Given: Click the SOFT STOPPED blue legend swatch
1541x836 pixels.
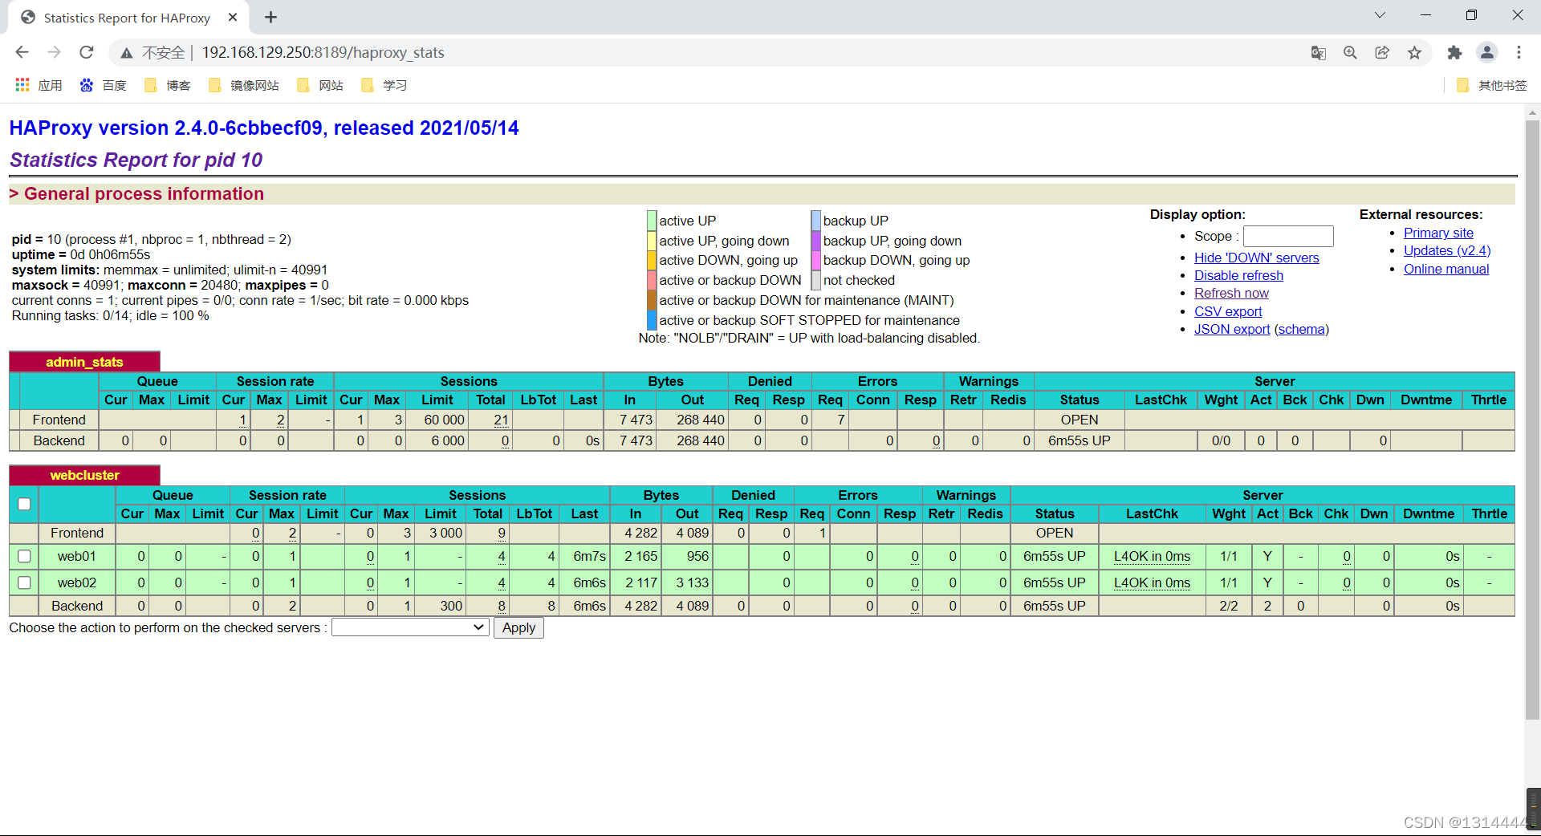Looking at the screenshot, I should click(x=652, y=320).
